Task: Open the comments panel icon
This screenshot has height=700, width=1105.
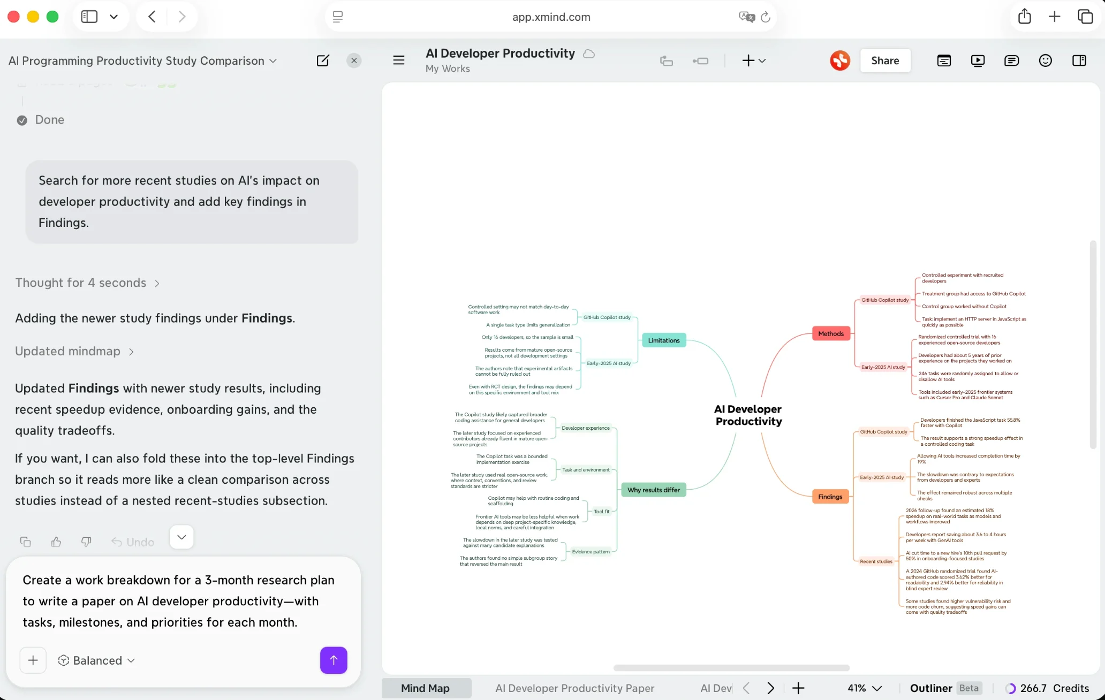Action: click(1011, 60)
